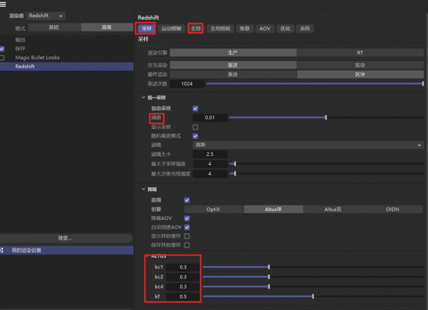Choose the OptiX denoise engine

tap(214, 209)
